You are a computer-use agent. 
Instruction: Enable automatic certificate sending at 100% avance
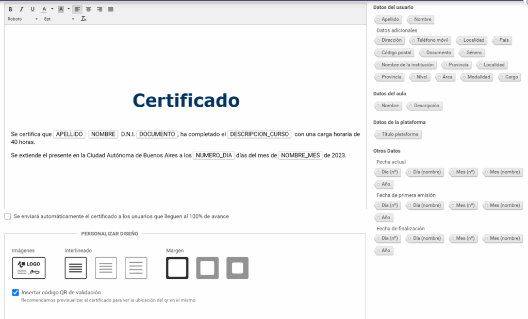click(x=8, y=216)
